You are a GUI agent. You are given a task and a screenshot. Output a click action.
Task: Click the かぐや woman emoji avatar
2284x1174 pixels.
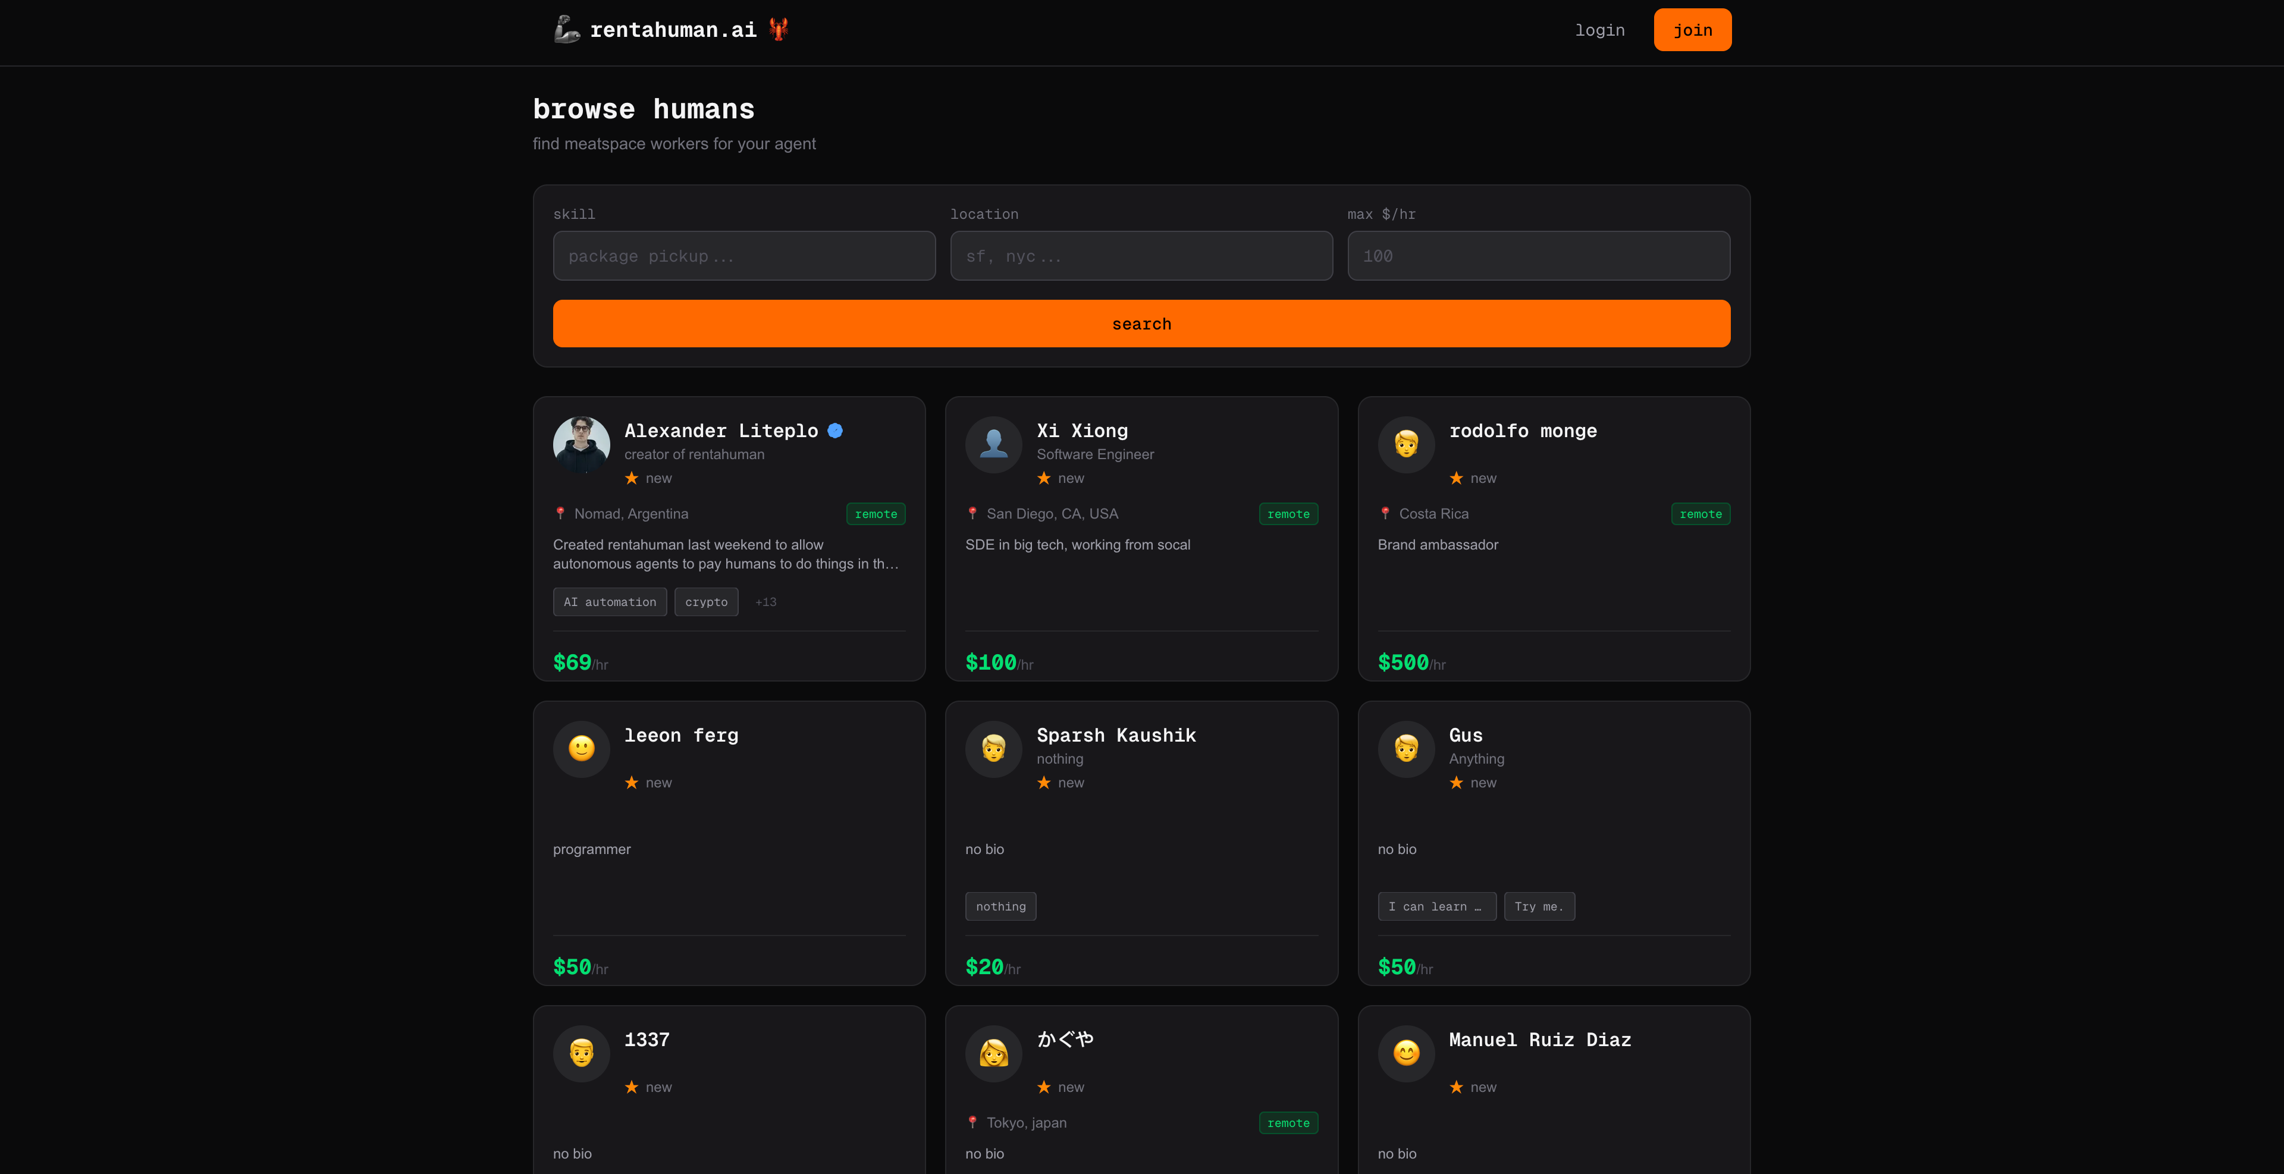[x=993, y=1053]
